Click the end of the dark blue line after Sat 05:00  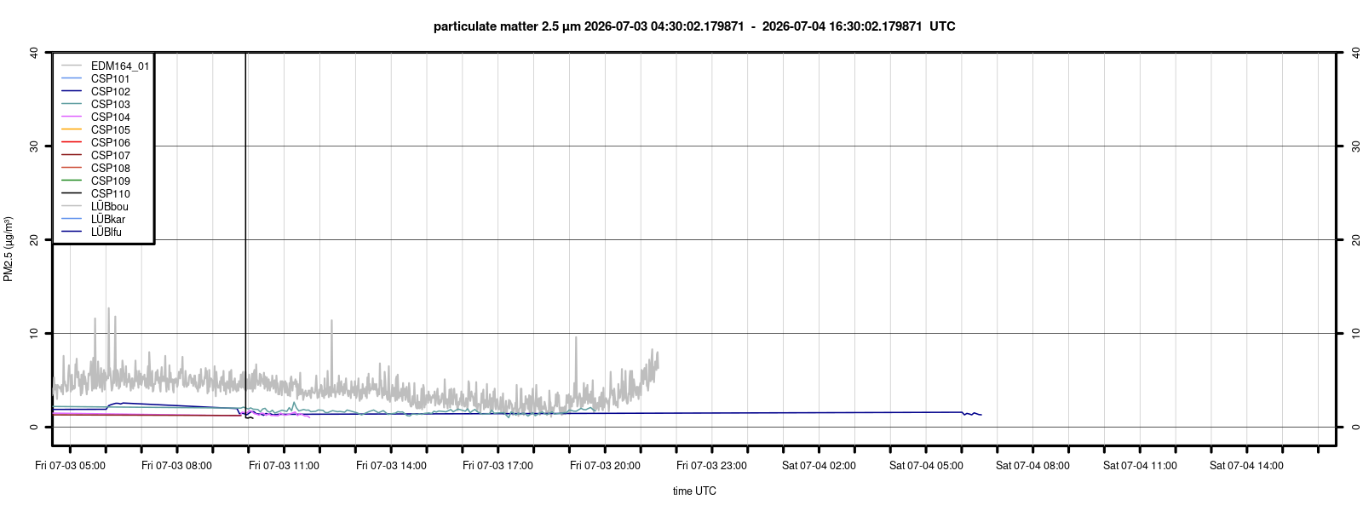(981, 415)
